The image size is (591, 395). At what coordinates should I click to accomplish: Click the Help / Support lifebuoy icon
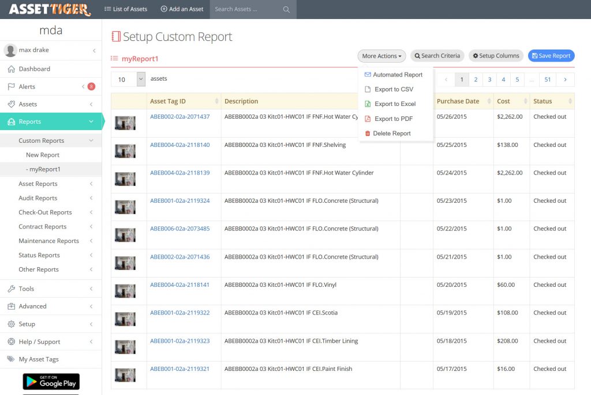pyautogui.click(x=11, y=342)
